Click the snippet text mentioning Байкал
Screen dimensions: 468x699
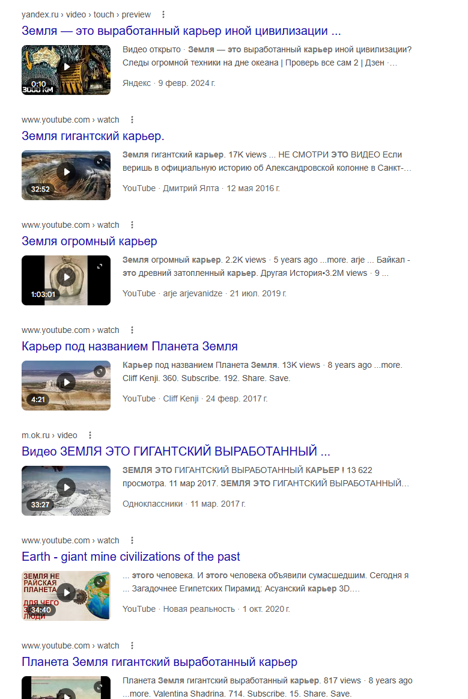click(266, 267)
